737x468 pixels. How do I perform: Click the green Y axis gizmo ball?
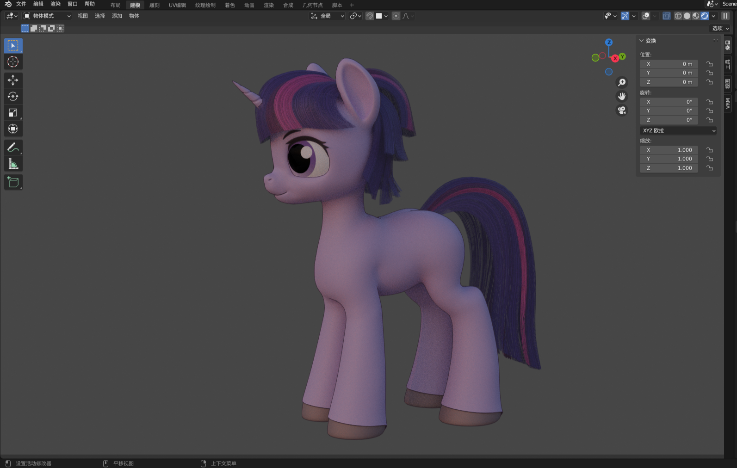pos(622,56)
